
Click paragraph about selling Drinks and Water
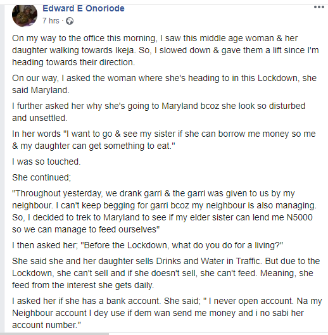[x=166, y=273]
